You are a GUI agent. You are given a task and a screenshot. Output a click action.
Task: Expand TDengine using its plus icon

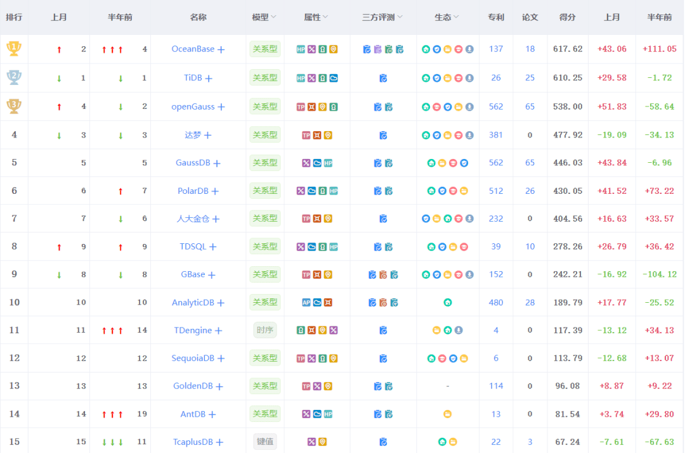218,331
